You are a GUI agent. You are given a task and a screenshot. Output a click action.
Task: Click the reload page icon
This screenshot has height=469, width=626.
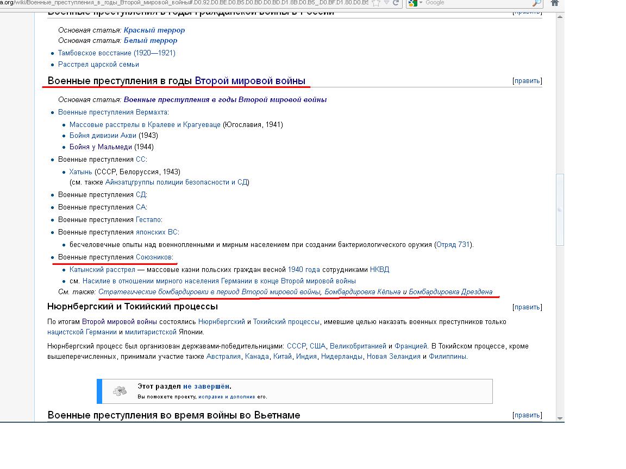[396, 3]
